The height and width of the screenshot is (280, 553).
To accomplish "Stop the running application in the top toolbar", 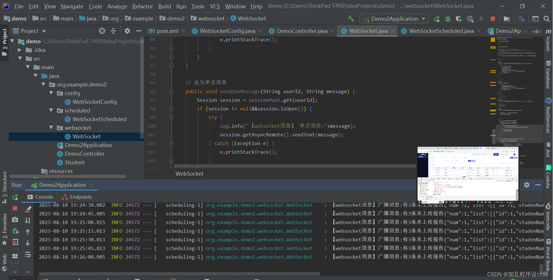I will click(x=493, y=19).
